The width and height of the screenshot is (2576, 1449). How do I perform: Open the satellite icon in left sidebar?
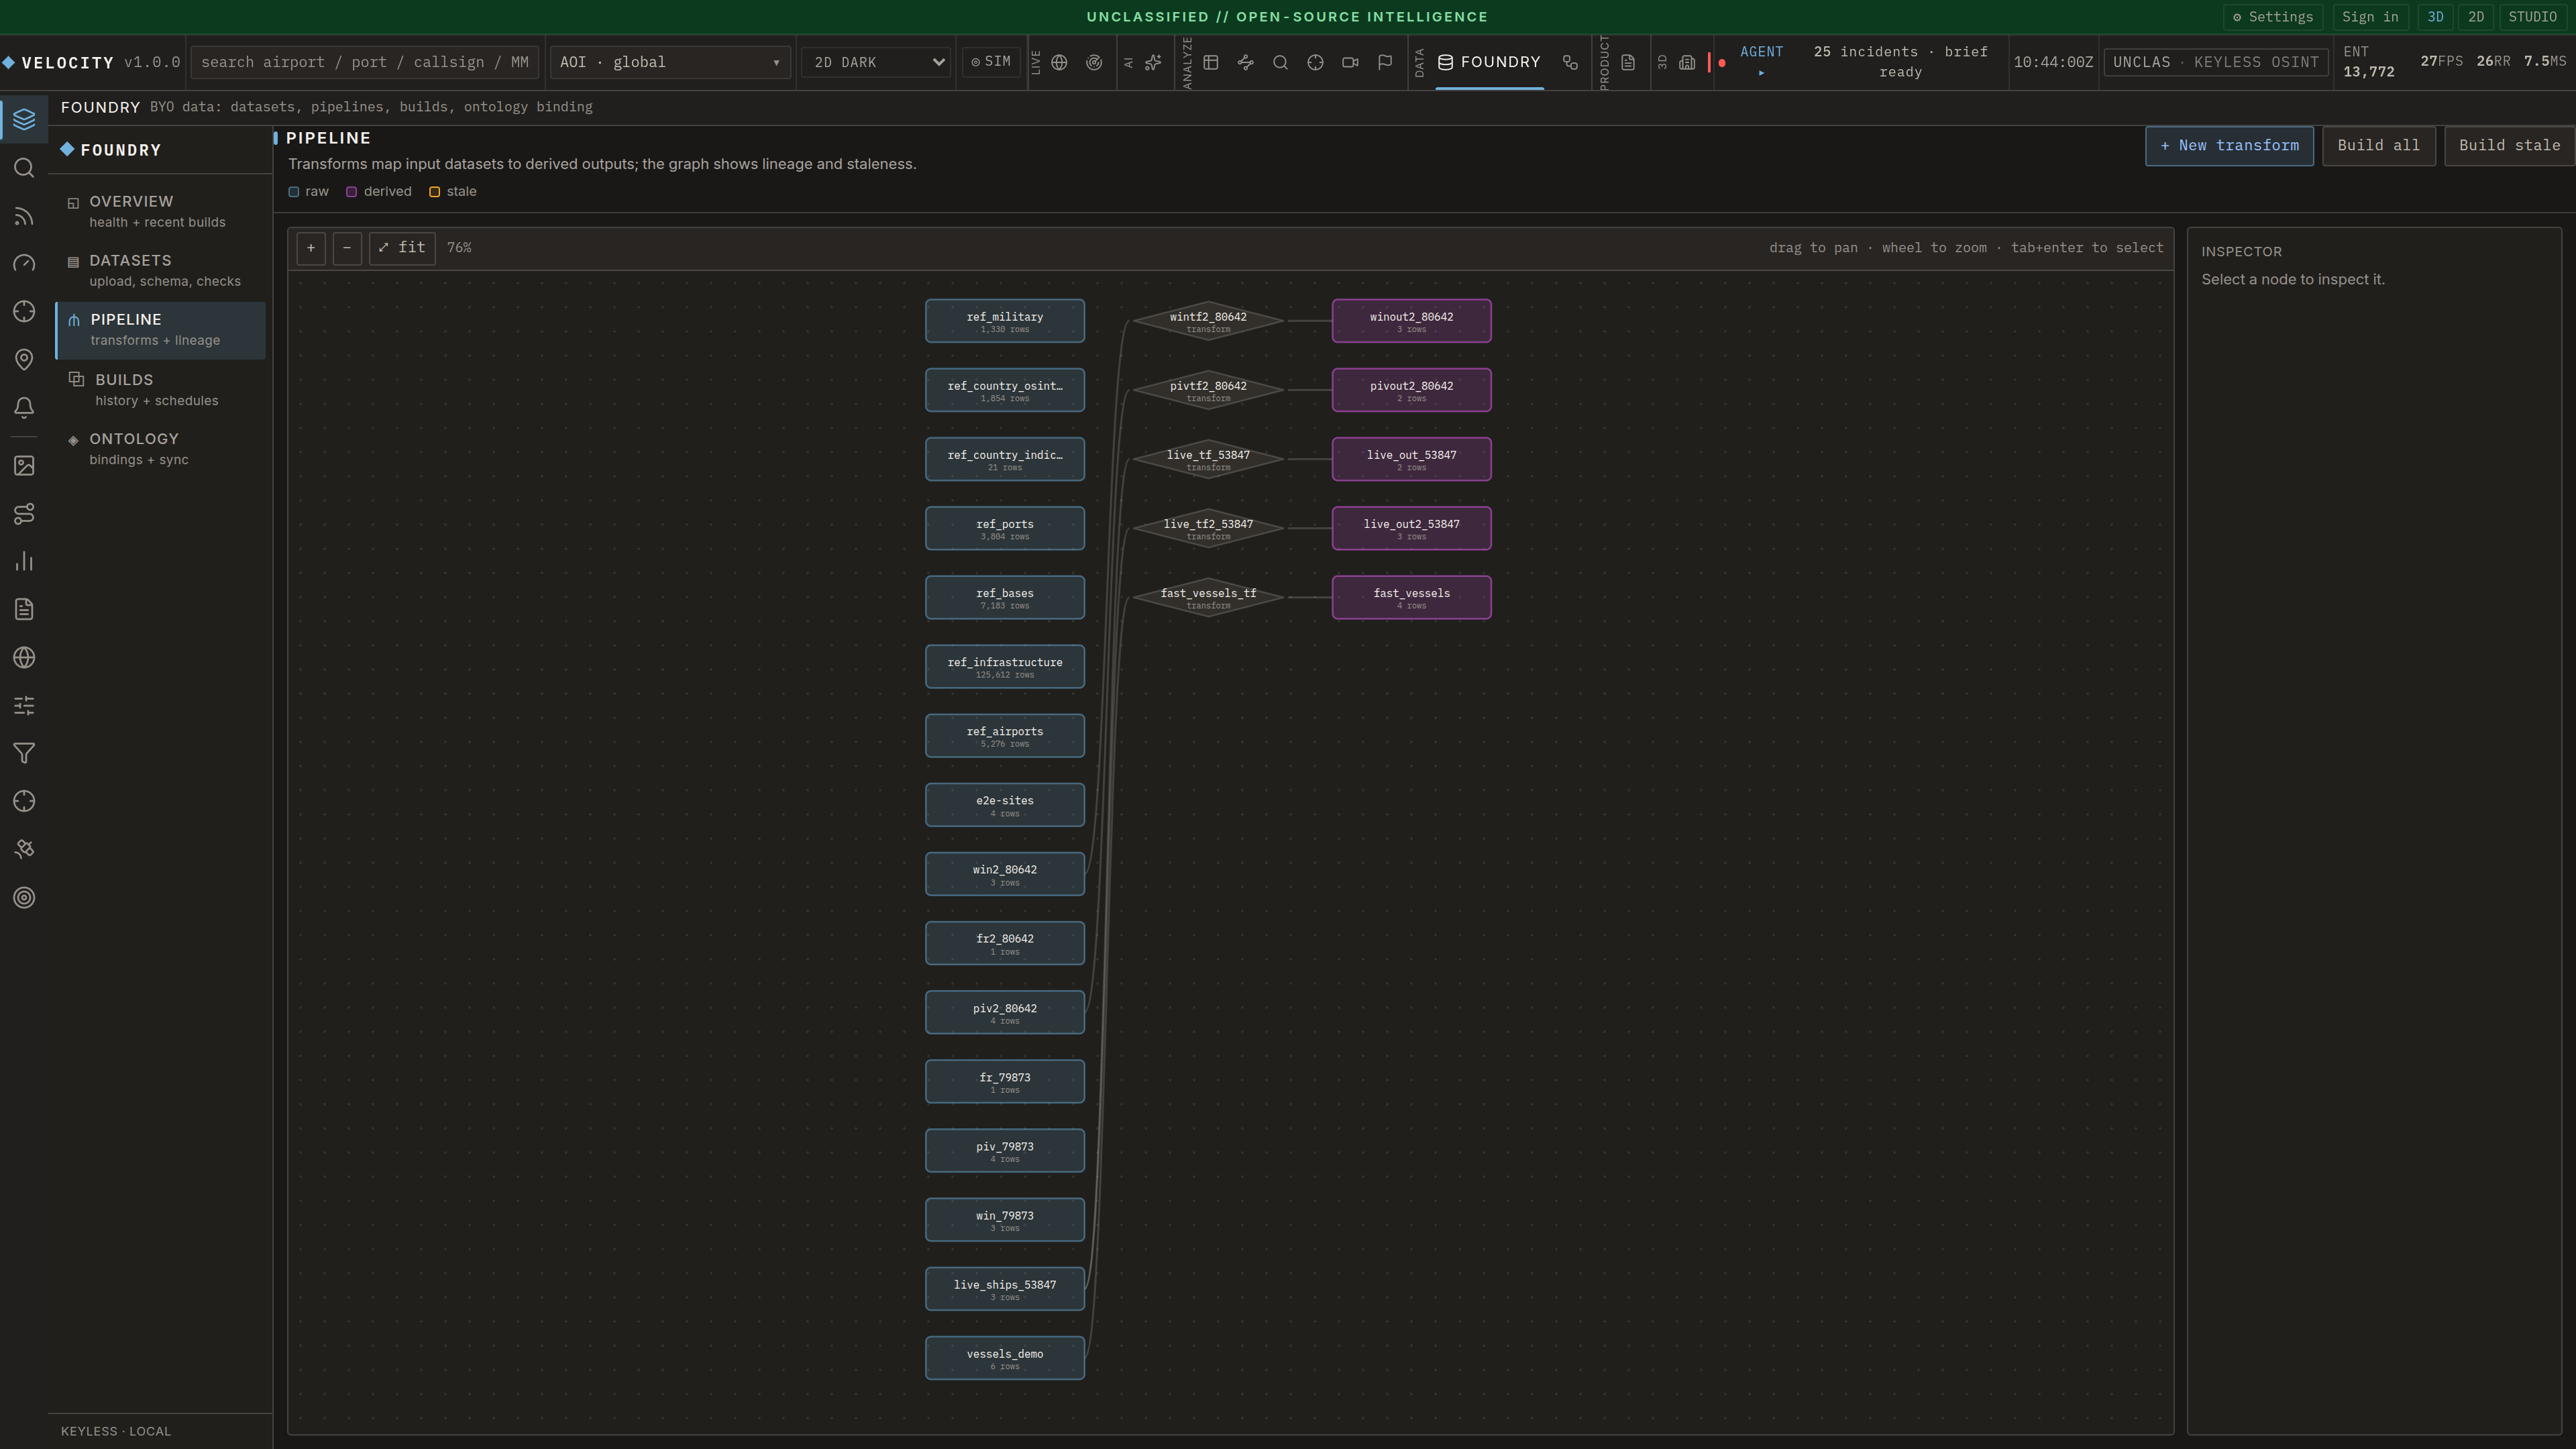(x=24, y=849)
